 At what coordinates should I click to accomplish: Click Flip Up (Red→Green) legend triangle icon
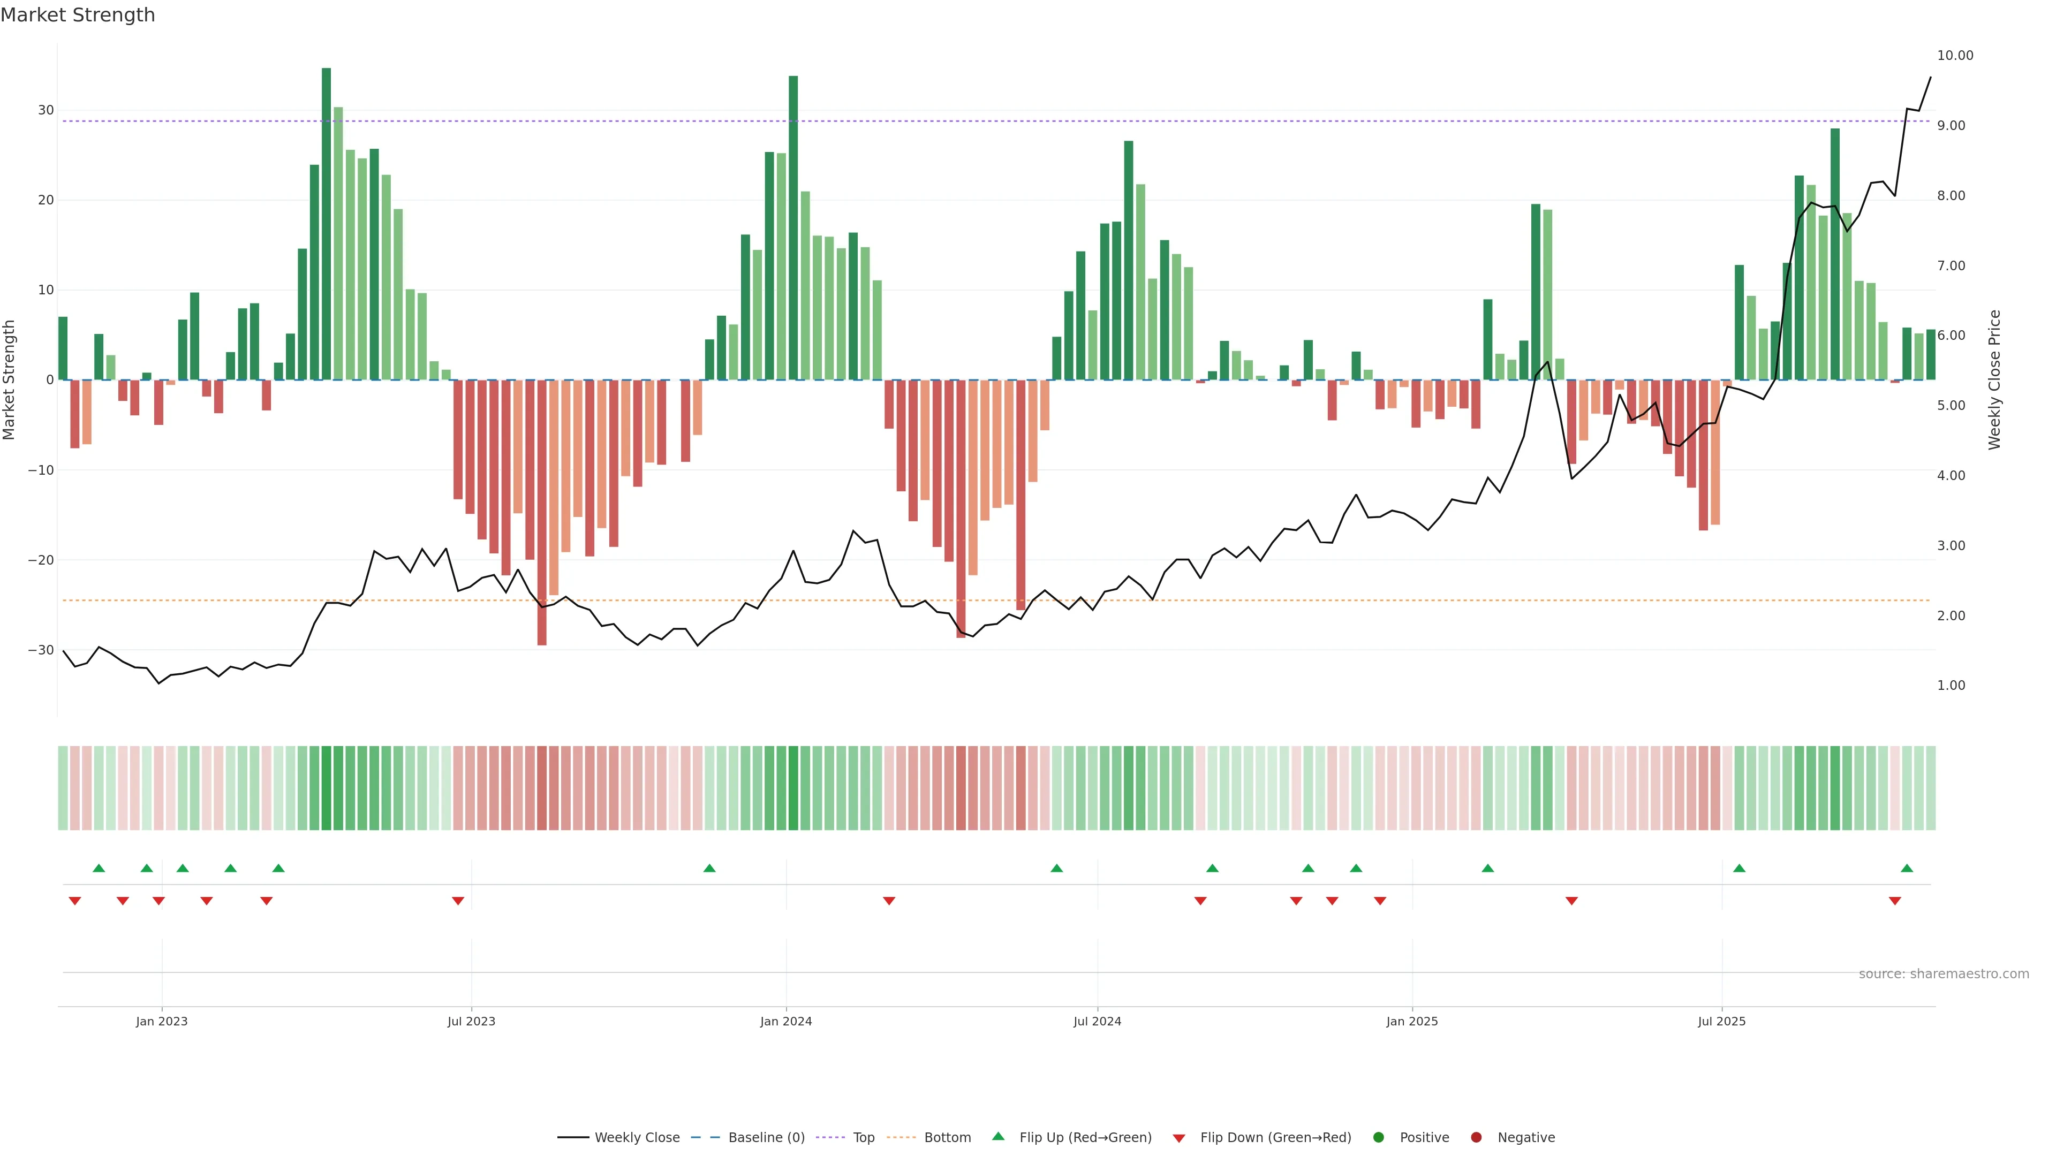click(997, 1137)
